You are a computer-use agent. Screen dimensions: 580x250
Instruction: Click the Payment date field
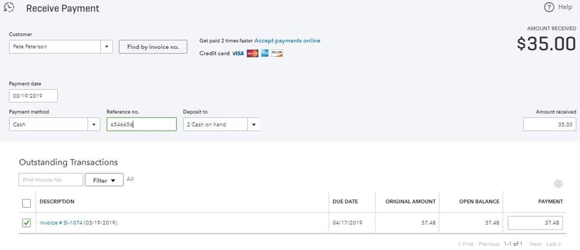[x=33, y=96]
